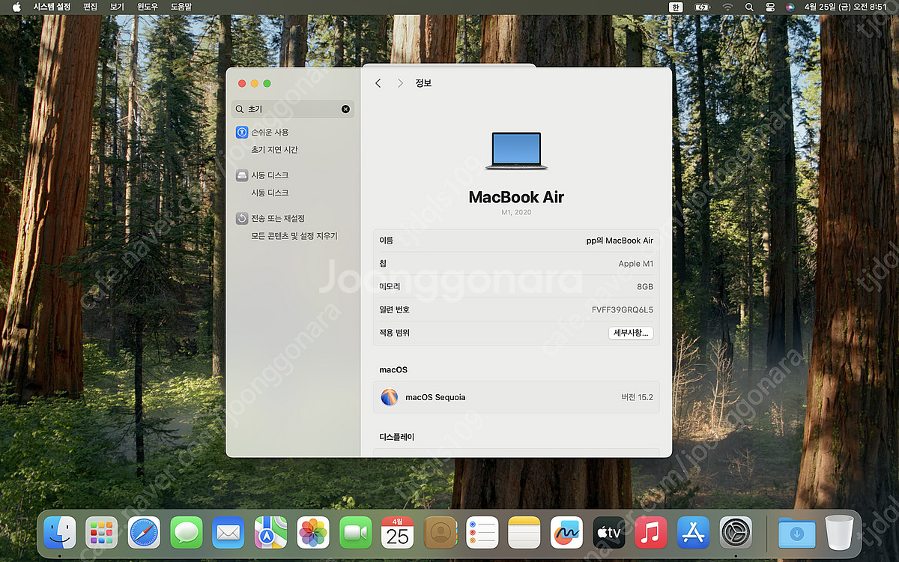Launch Apple TV from the Dock
Screen dimensions: 899x562
(609, 533)
